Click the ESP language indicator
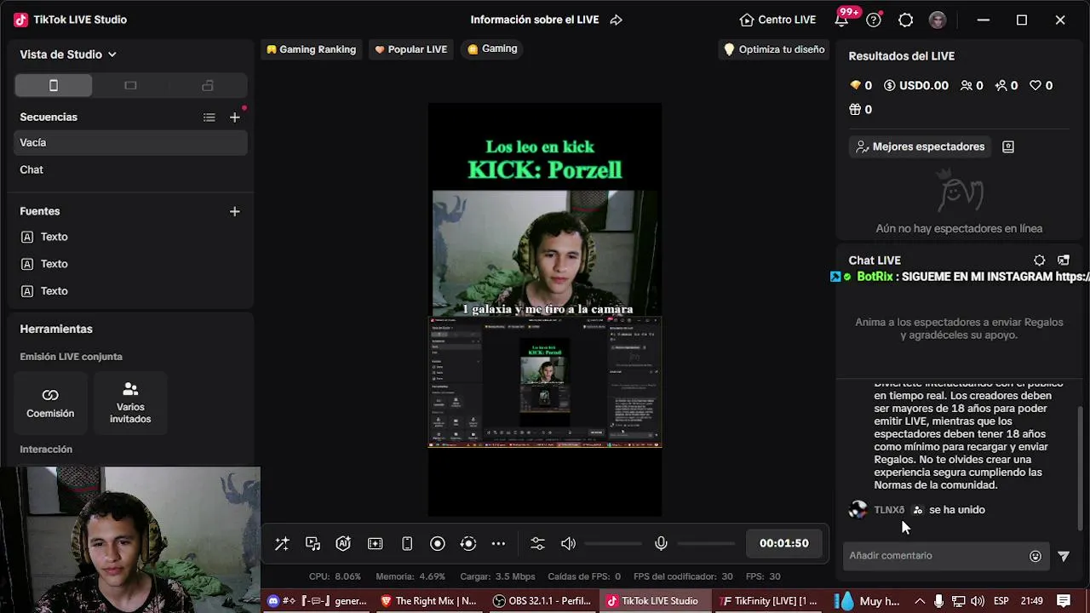This screenshot has height=613, width=1090. coord(1001,601)
